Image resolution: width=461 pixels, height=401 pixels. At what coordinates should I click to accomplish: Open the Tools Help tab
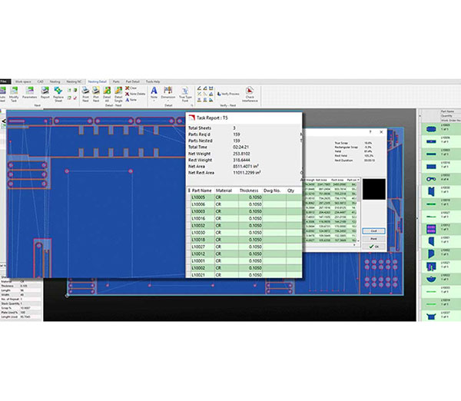[x=153, y=81]
